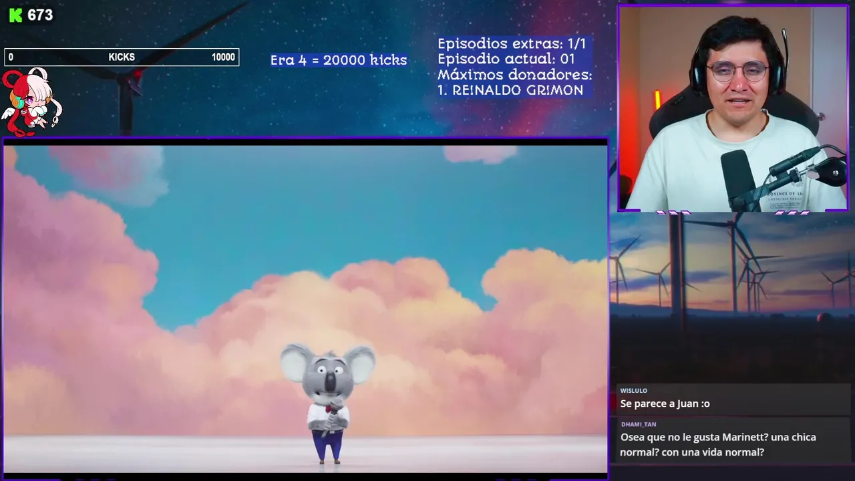Click the green Kick logo icon

pyautogui.click(x=15, y=15)
